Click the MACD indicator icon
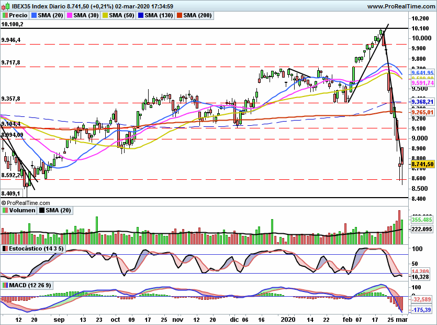The width and height of the screenshot is (437, 325). coord(5,285)
